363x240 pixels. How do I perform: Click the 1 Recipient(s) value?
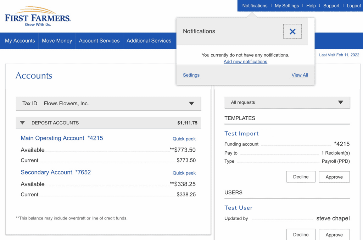tap(335, 153)
